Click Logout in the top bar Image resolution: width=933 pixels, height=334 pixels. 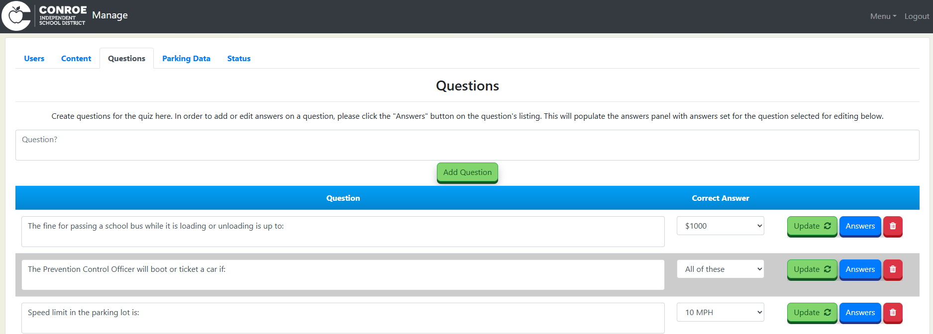(x=917, y=16)
